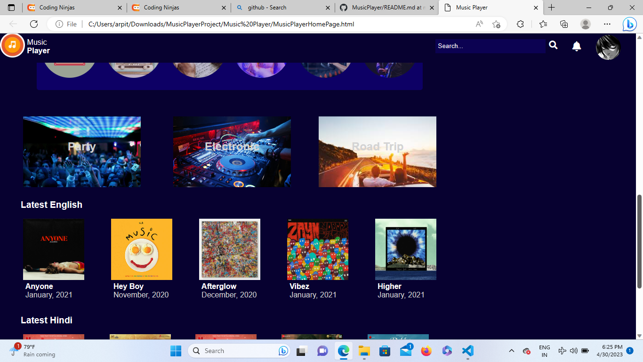Open the Vibez album cover
643x362 pixels.
click(317, 249)
